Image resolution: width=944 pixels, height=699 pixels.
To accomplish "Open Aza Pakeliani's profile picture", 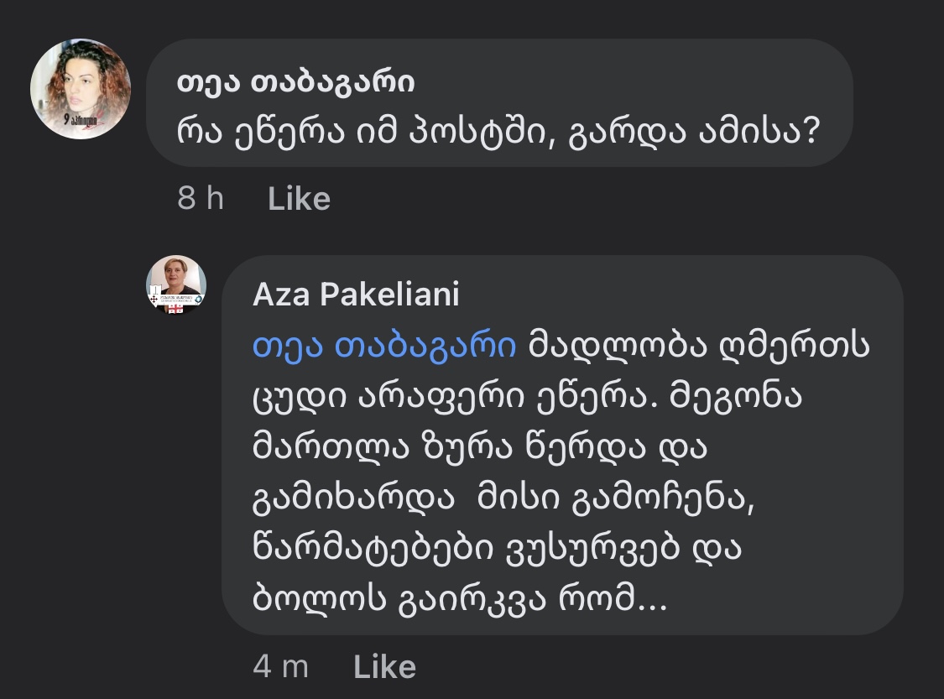I will tap(176, 284).
